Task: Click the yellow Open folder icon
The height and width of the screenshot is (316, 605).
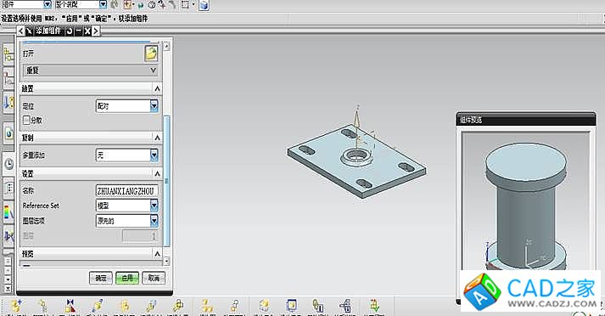Action: click(x=151, y=54)
